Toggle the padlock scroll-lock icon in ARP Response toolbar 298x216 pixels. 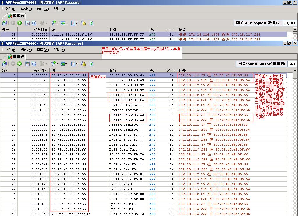tap(83, 64)
